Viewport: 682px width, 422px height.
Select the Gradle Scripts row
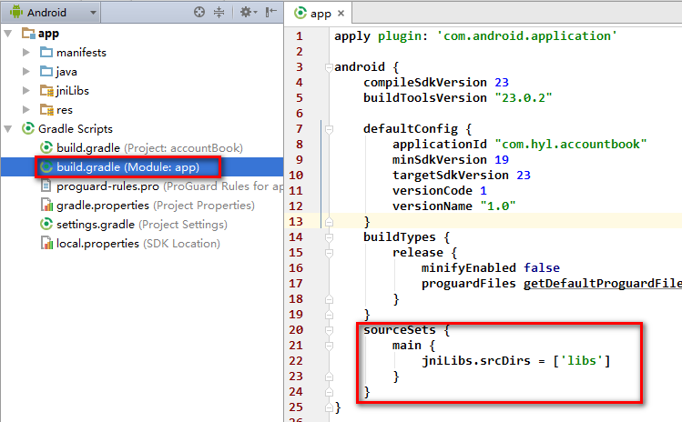point(142,128)
